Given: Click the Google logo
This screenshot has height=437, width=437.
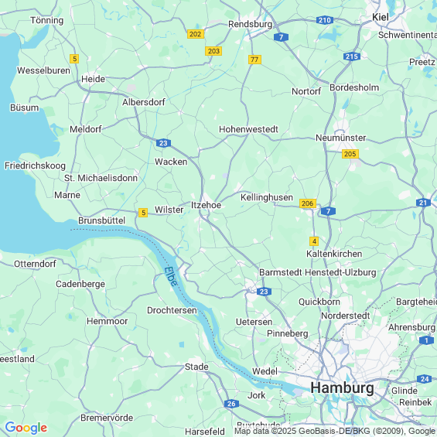Looking at the screenshot, I should [26, 428].
